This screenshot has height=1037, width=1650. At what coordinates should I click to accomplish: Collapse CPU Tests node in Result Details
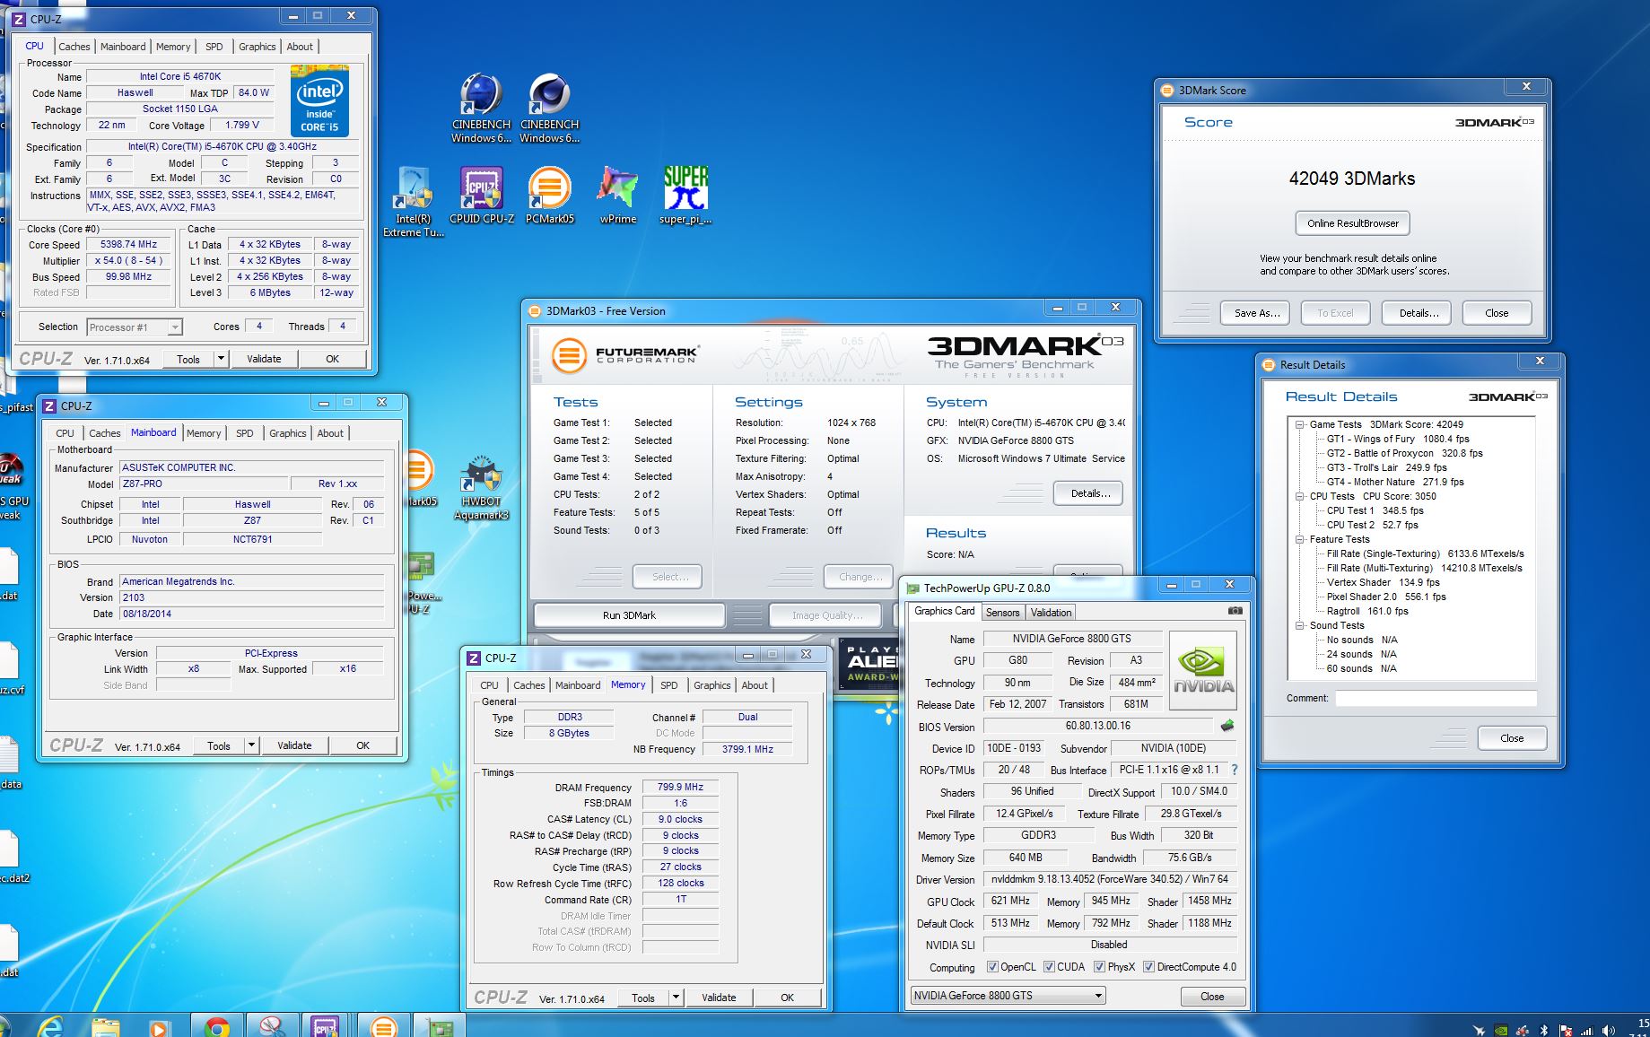point(1299,496)
